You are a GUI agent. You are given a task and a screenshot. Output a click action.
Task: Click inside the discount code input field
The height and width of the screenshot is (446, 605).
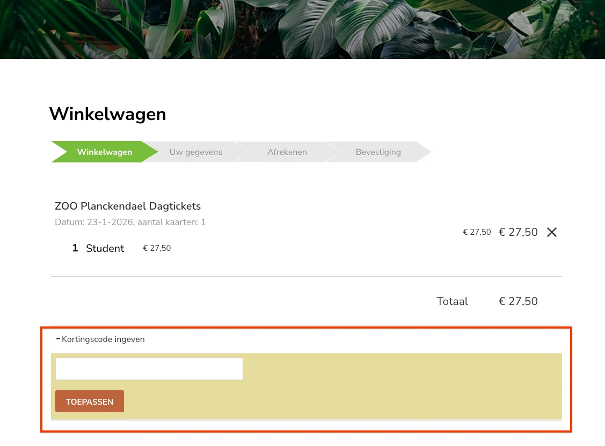pos(149,369)
